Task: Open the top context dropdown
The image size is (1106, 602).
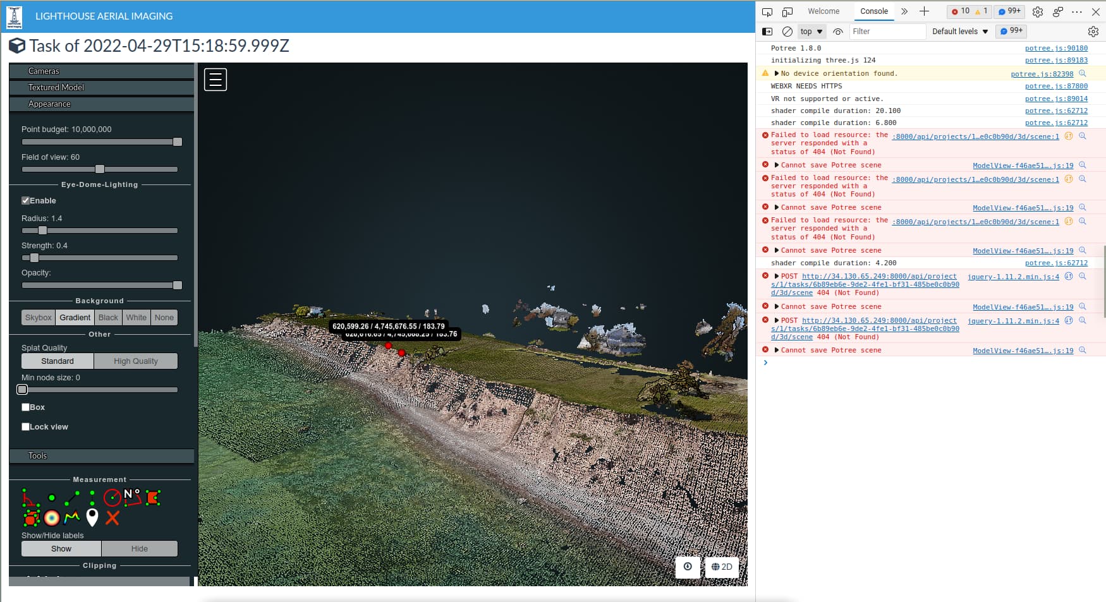Action: point(811,32)
